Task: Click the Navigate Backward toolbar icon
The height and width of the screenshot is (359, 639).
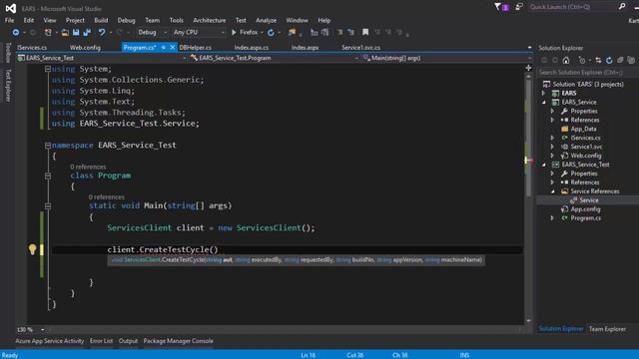Action: coord(16,32)
